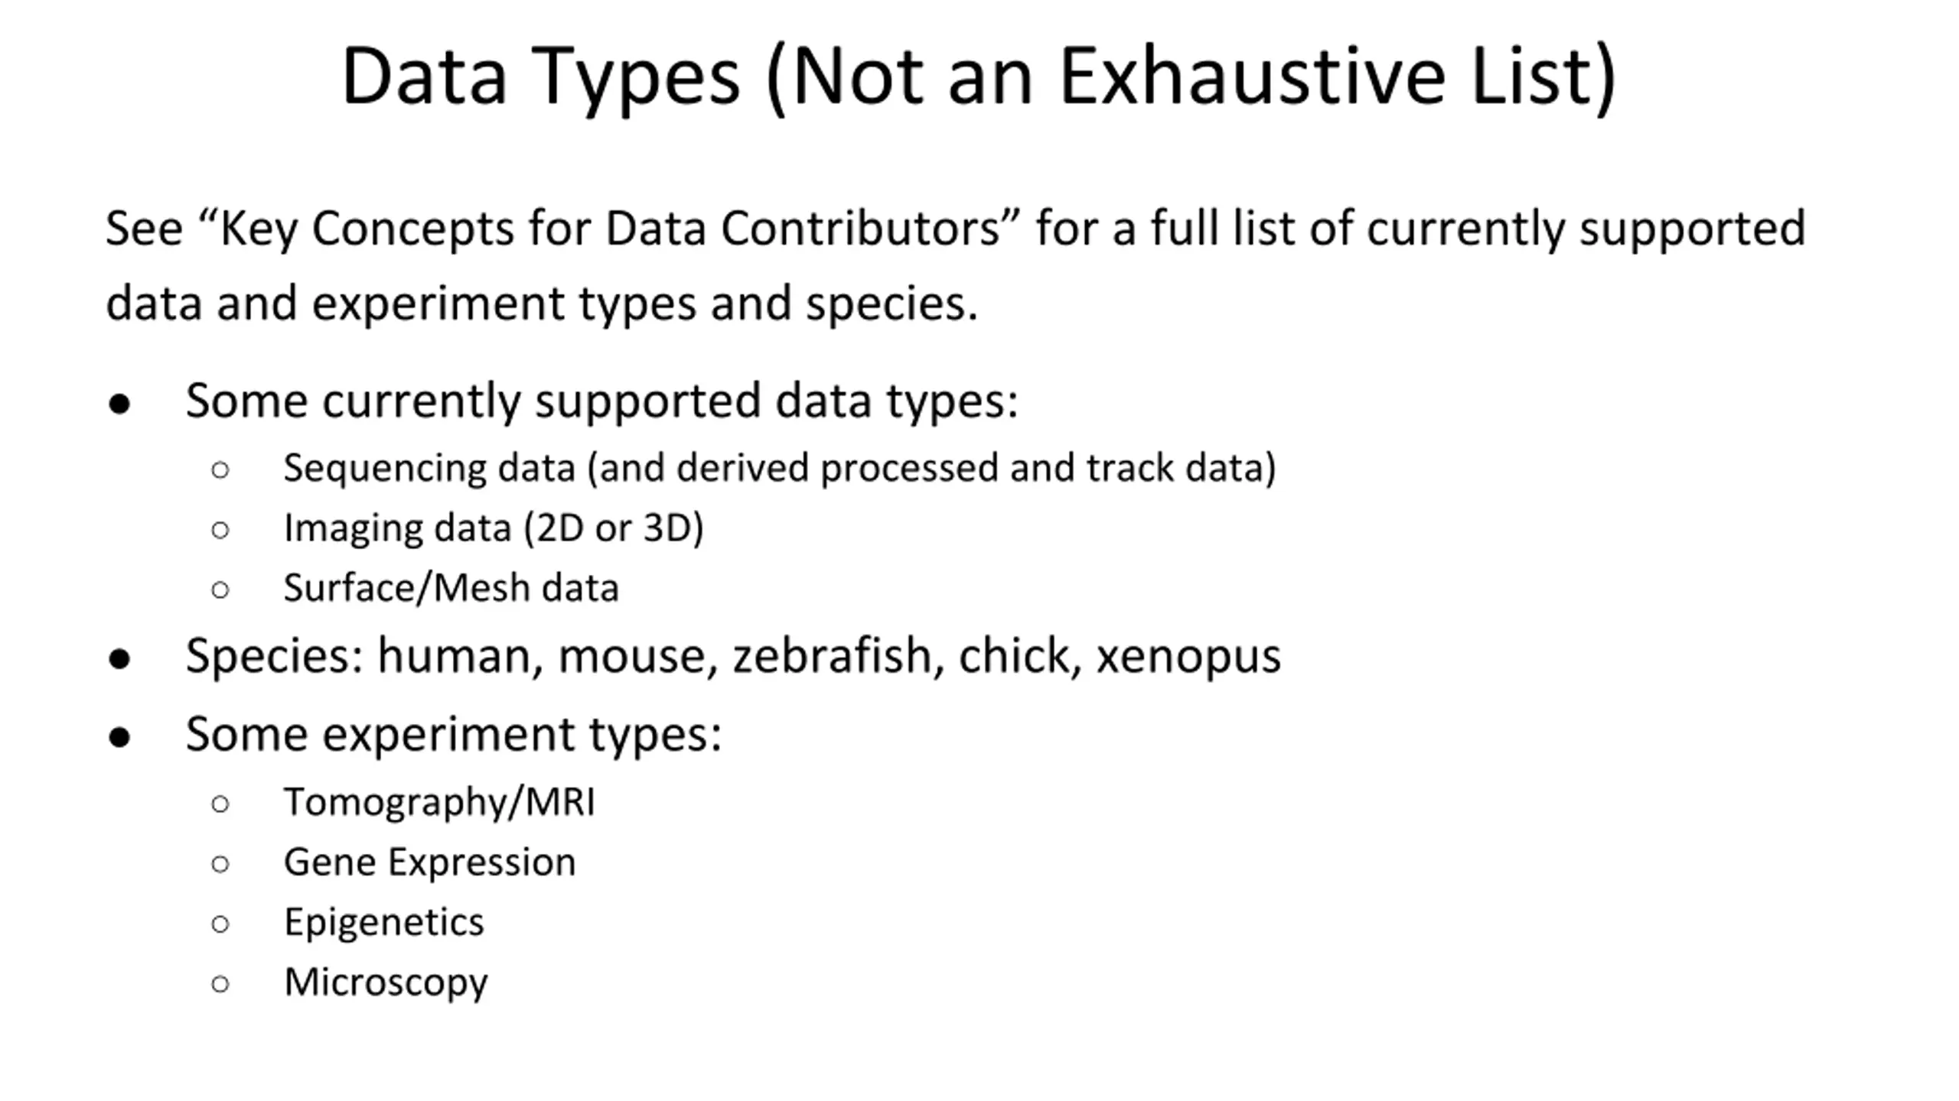
Task: Click the bullet marker before "Species"
Action: tap(119, 658)
